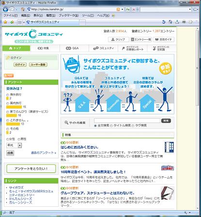The image size is (201, 217).
Task: Open the 履歴 menu
Action: coord(51,15)
